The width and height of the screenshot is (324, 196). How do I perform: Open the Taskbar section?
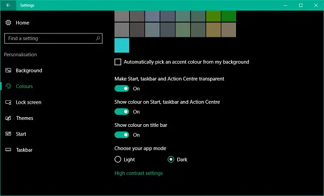pyautogui.click(x=24, y=150)
